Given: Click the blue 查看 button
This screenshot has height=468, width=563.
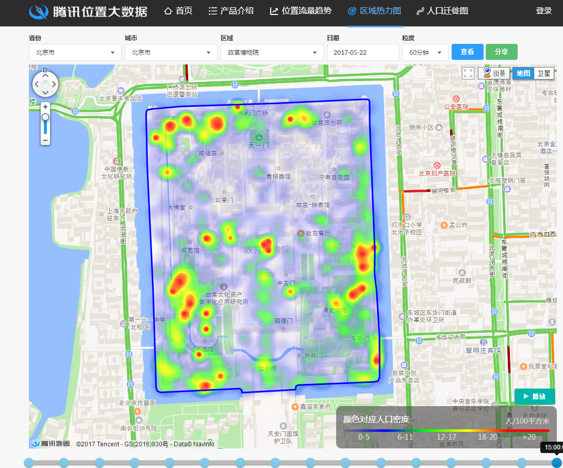Looking at the screenshot, I should (467, 52).
